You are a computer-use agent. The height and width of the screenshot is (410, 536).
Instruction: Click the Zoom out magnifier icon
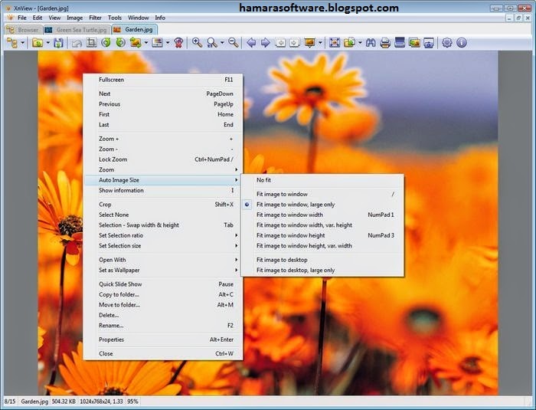click(234, 43)
